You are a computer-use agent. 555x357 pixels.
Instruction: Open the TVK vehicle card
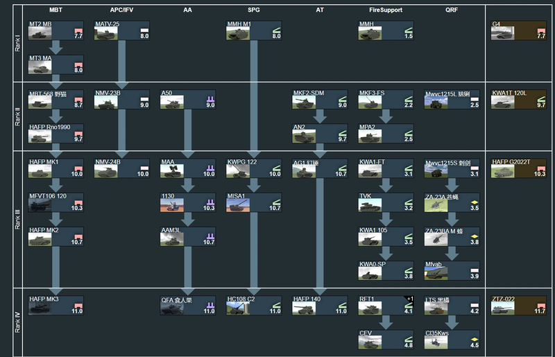[x=386, y=202]
